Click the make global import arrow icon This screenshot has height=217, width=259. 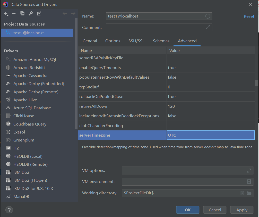coord(39,14)
